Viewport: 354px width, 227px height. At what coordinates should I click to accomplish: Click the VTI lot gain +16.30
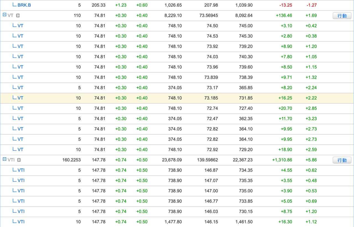pos(285,222)
